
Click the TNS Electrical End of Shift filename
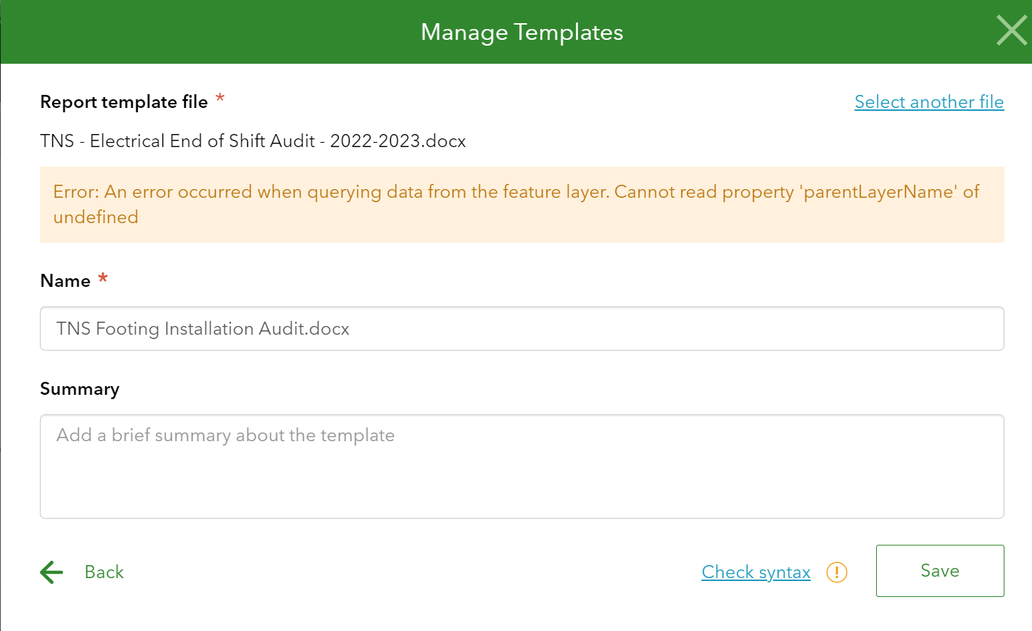point(252,141)
